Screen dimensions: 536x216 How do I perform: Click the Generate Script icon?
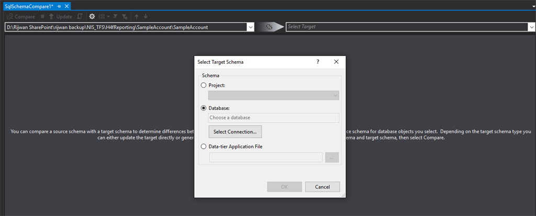pyautogui.click(x=80, y=16)
